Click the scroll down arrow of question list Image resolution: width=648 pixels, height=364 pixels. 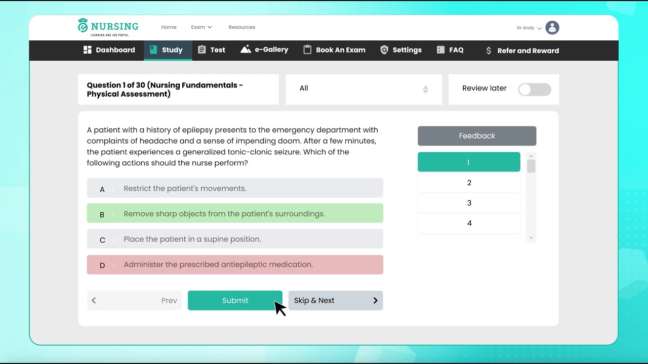click(531, 238)
